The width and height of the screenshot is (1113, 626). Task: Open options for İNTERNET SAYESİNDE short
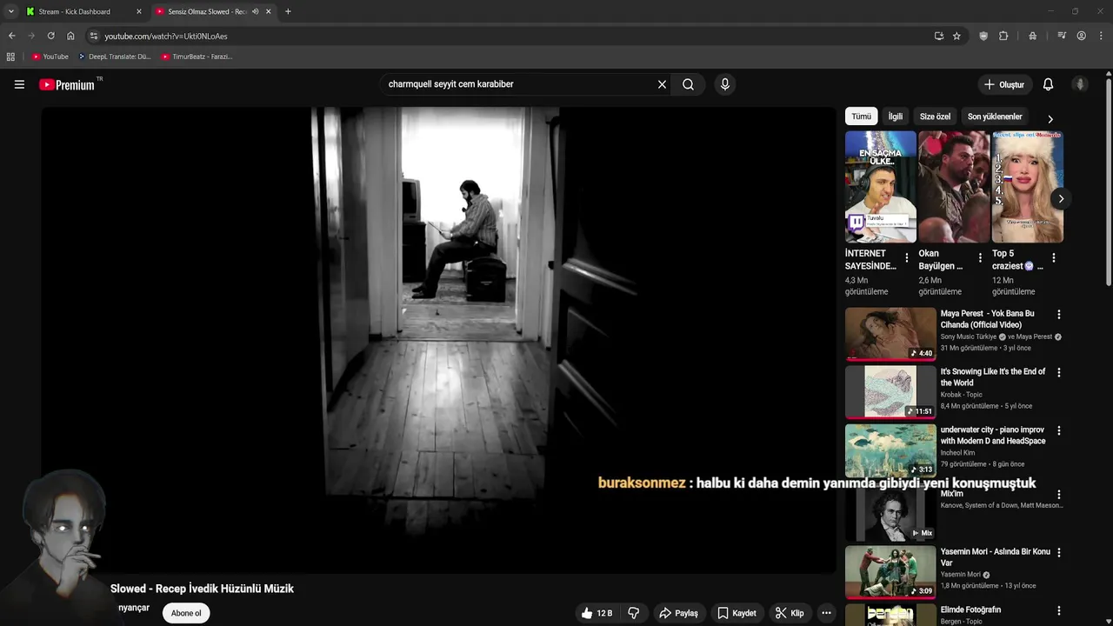(907, 257)
